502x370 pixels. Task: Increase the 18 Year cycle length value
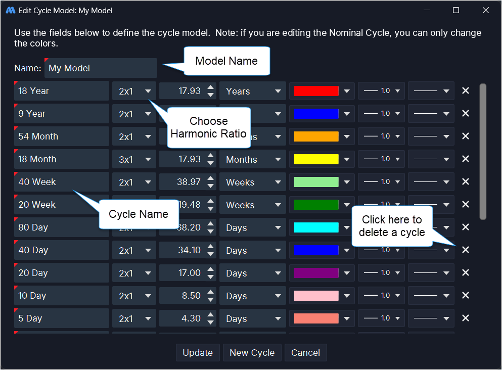[211, 87]
